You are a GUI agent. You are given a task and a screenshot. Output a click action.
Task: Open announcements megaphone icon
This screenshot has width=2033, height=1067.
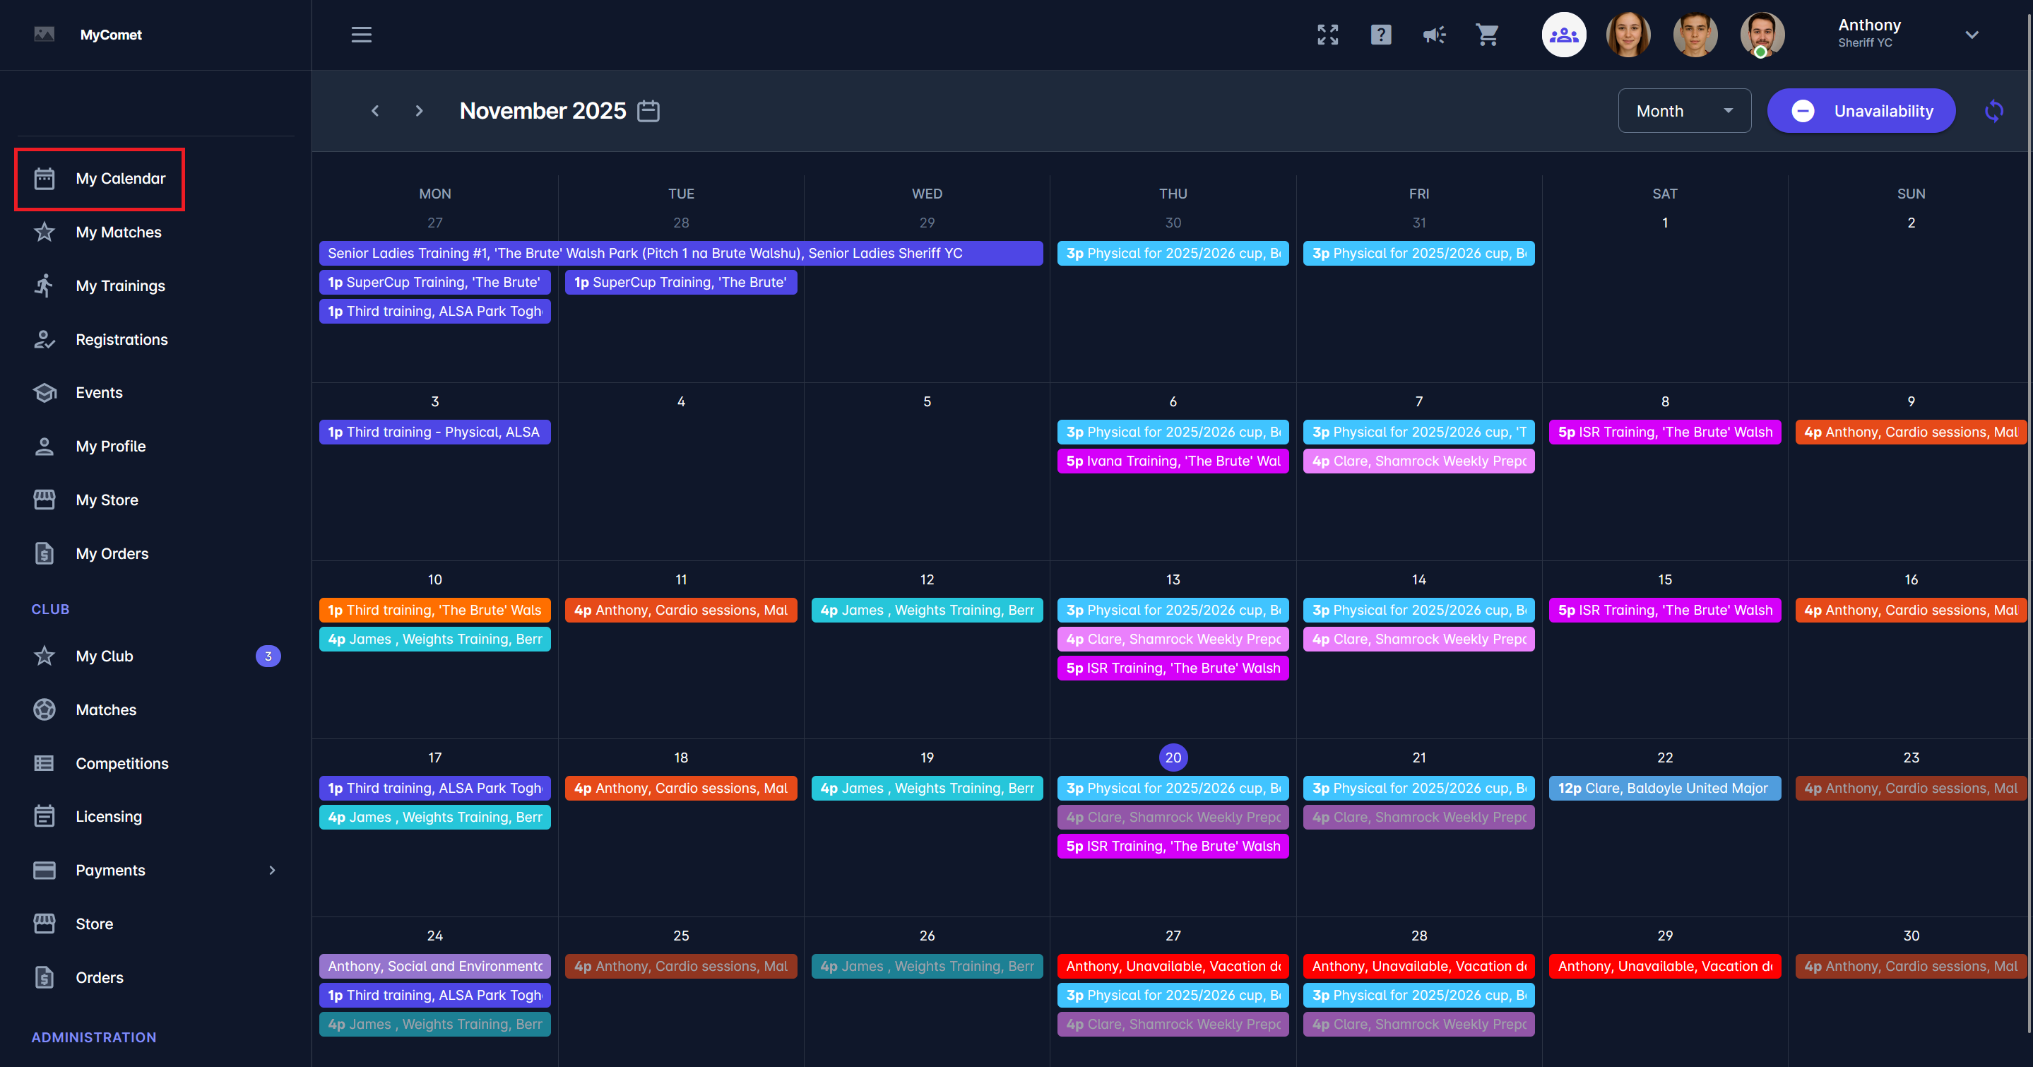click(1434, 35)
